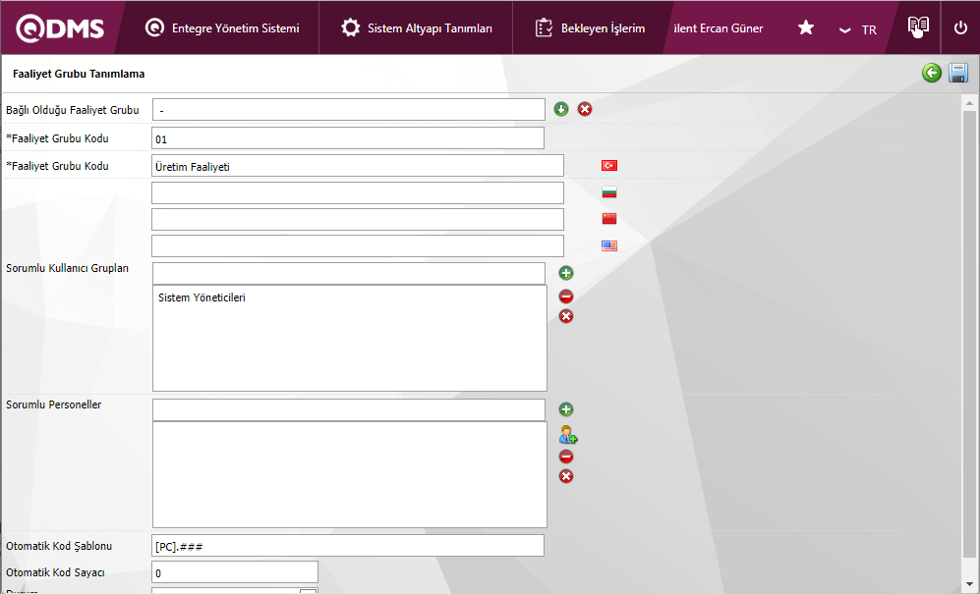Click Otomatik Kod Sayacı field
Viewport: 980px width, 594px height.
[234, 572]
